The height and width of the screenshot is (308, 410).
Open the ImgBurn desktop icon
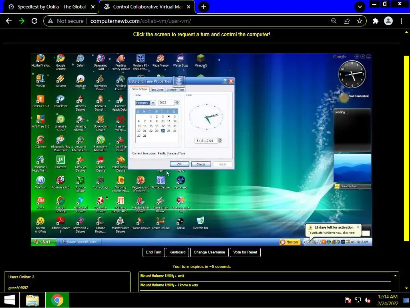(80, 81)
